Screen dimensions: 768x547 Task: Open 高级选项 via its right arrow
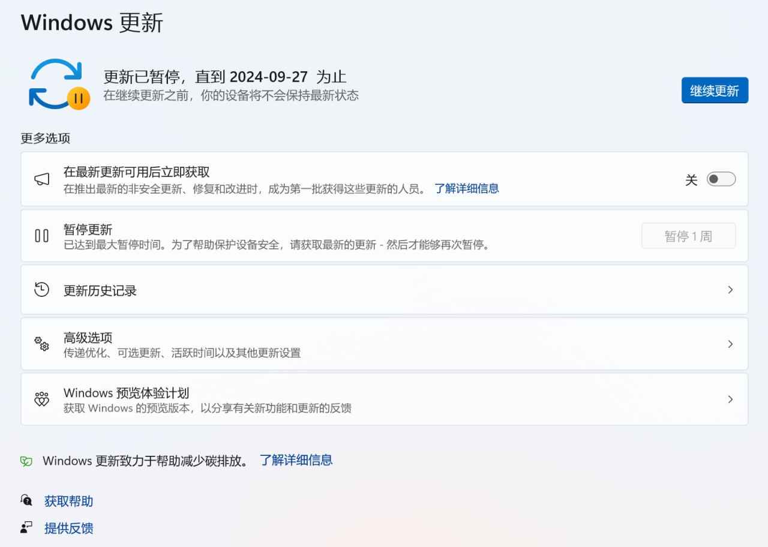click(x=730, y=344)
